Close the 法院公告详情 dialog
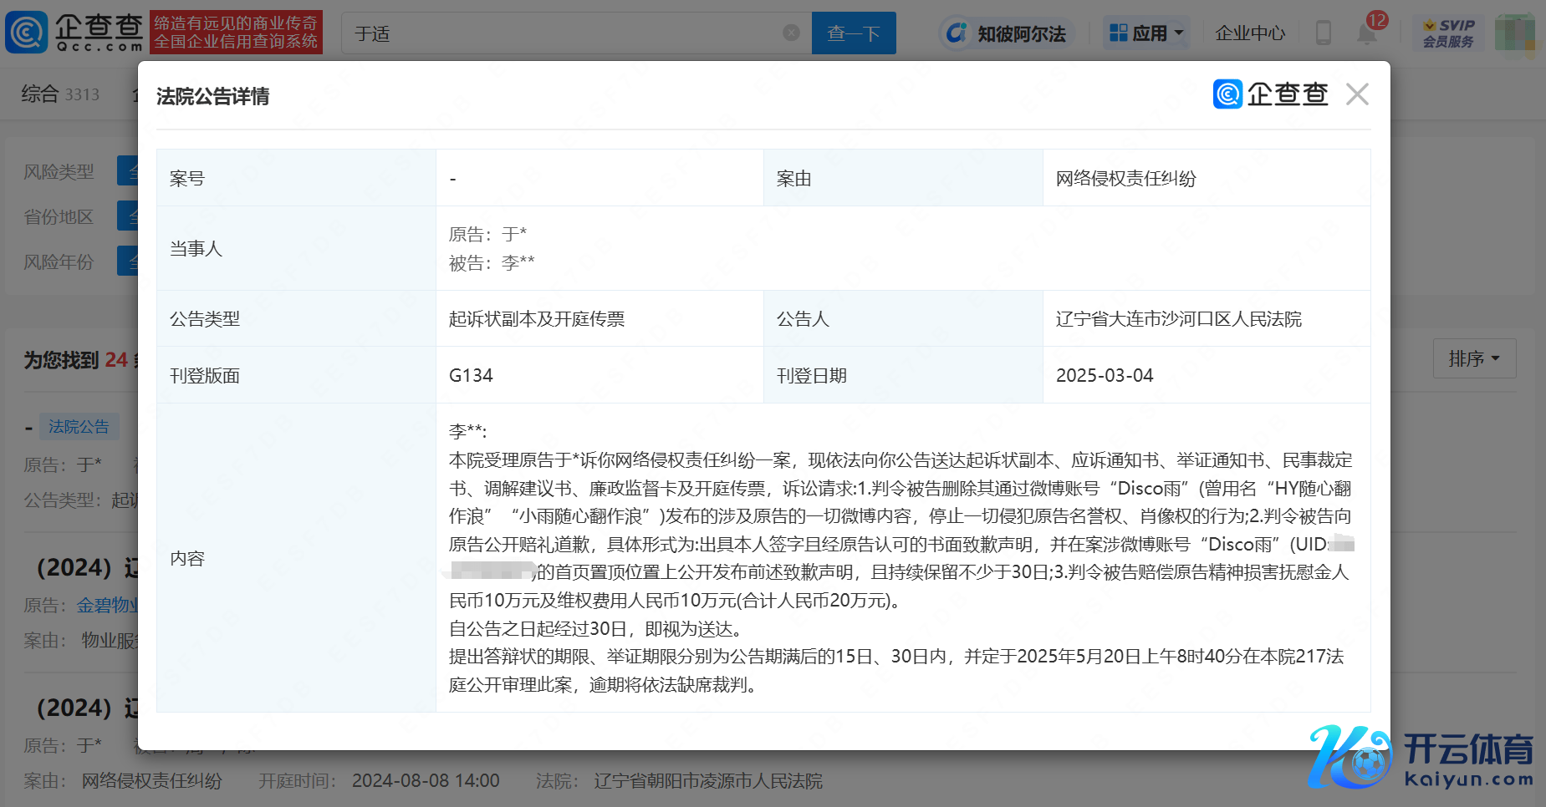Image resolution: width=1546 pixels, height=807 pixels. pyautogui.click(x=1357, y=94)
